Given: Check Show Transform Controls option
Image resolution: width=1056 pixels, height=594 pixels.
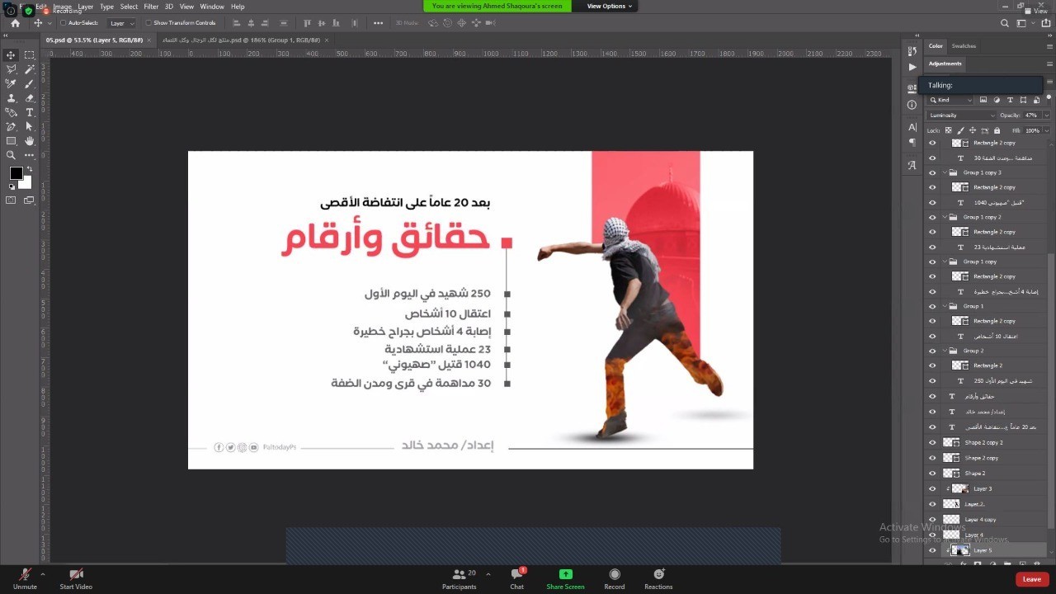Looking at the screenshot, I should [x=148, y=23].
